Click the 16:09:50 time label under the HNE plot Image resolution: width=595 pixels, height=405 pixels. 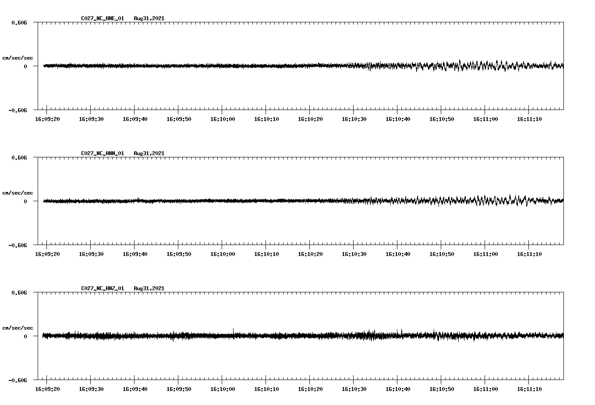pyautogui.click(x=179, y=119)
